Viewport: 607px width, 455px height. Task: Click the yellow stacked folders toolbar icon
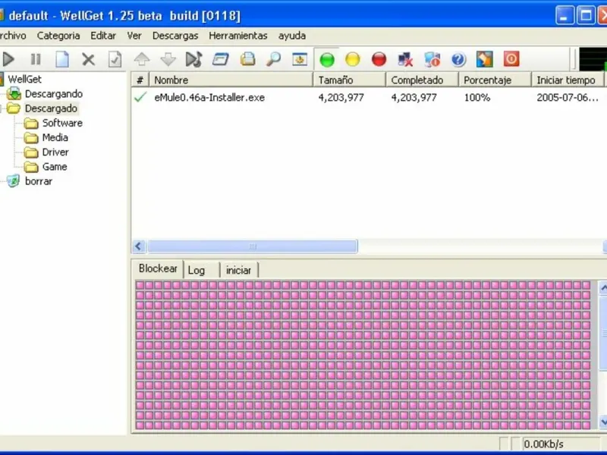click(x=248, y=60)
